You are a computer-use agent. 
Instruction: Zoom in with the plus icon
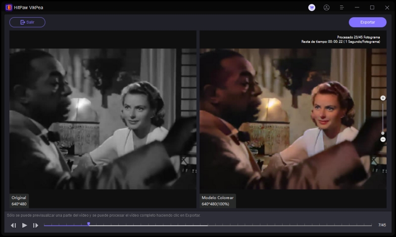click(x=383, y=98)
